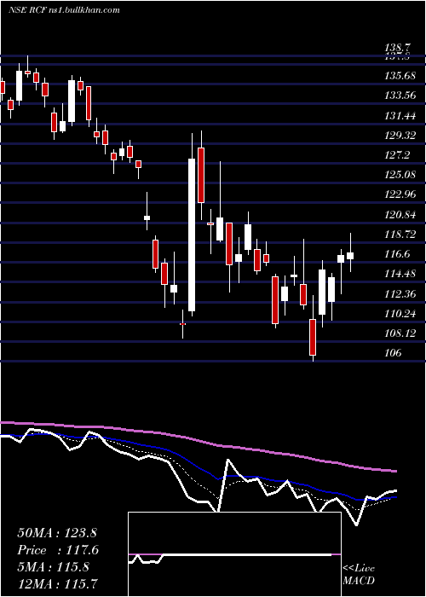Select the 106 price axis label
Viewport: 426px width, 597px height.
(x=393, y=353)
